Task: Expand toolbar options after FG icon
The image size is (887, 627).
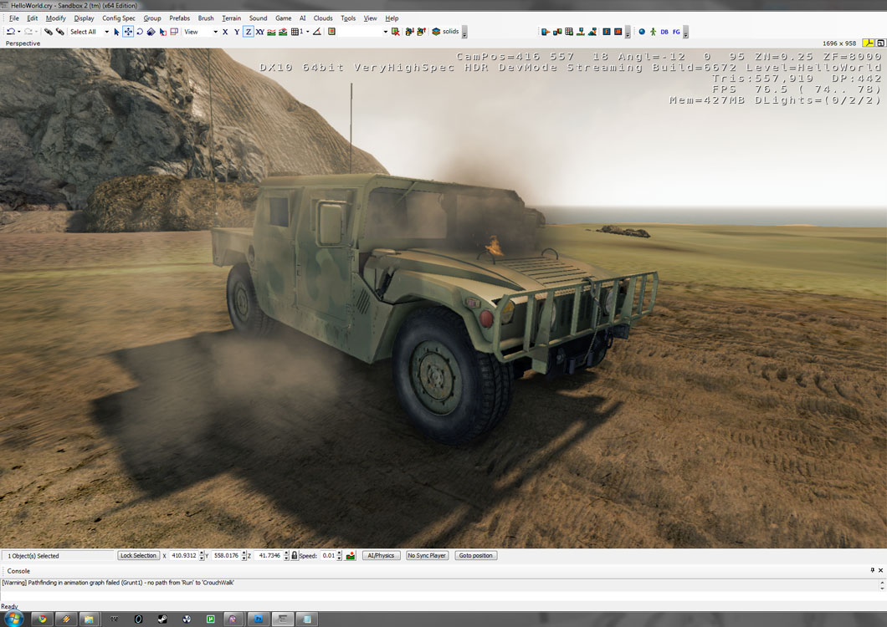Action: (x=685, y=33)
